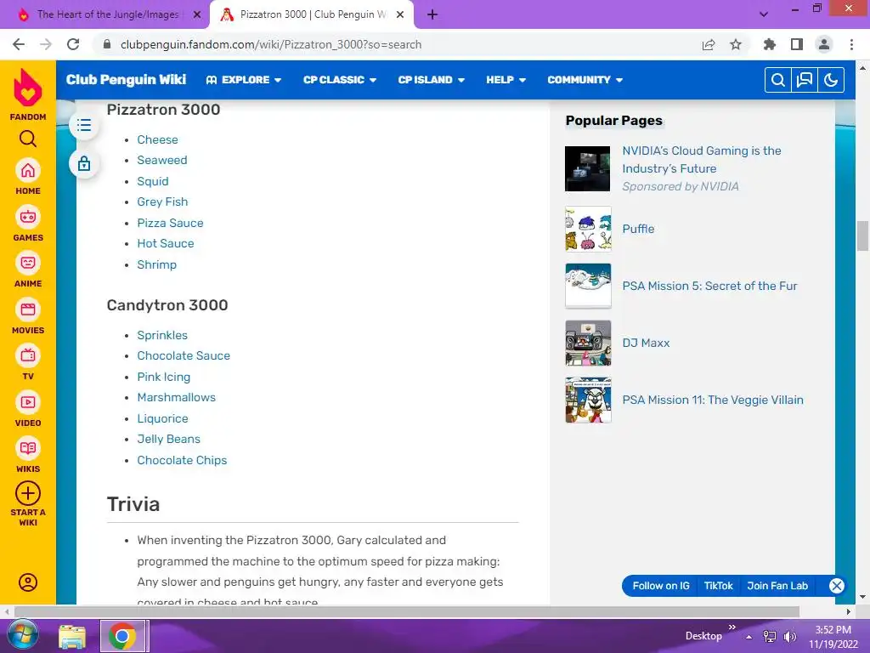Open NVIDIA Cloud Gaming sponsored link
Screen dimensions: 870x653
701,159
